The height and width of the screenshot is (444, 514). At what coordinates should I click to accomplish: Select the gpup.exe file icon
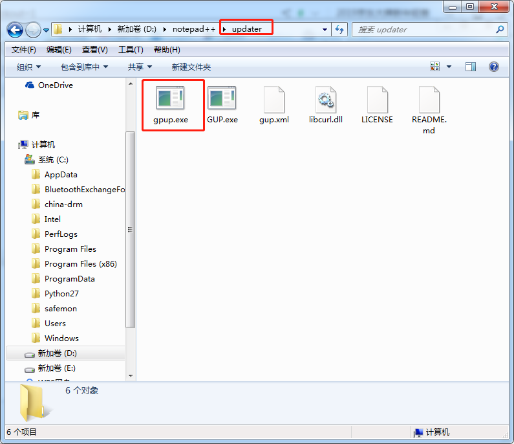170,98
